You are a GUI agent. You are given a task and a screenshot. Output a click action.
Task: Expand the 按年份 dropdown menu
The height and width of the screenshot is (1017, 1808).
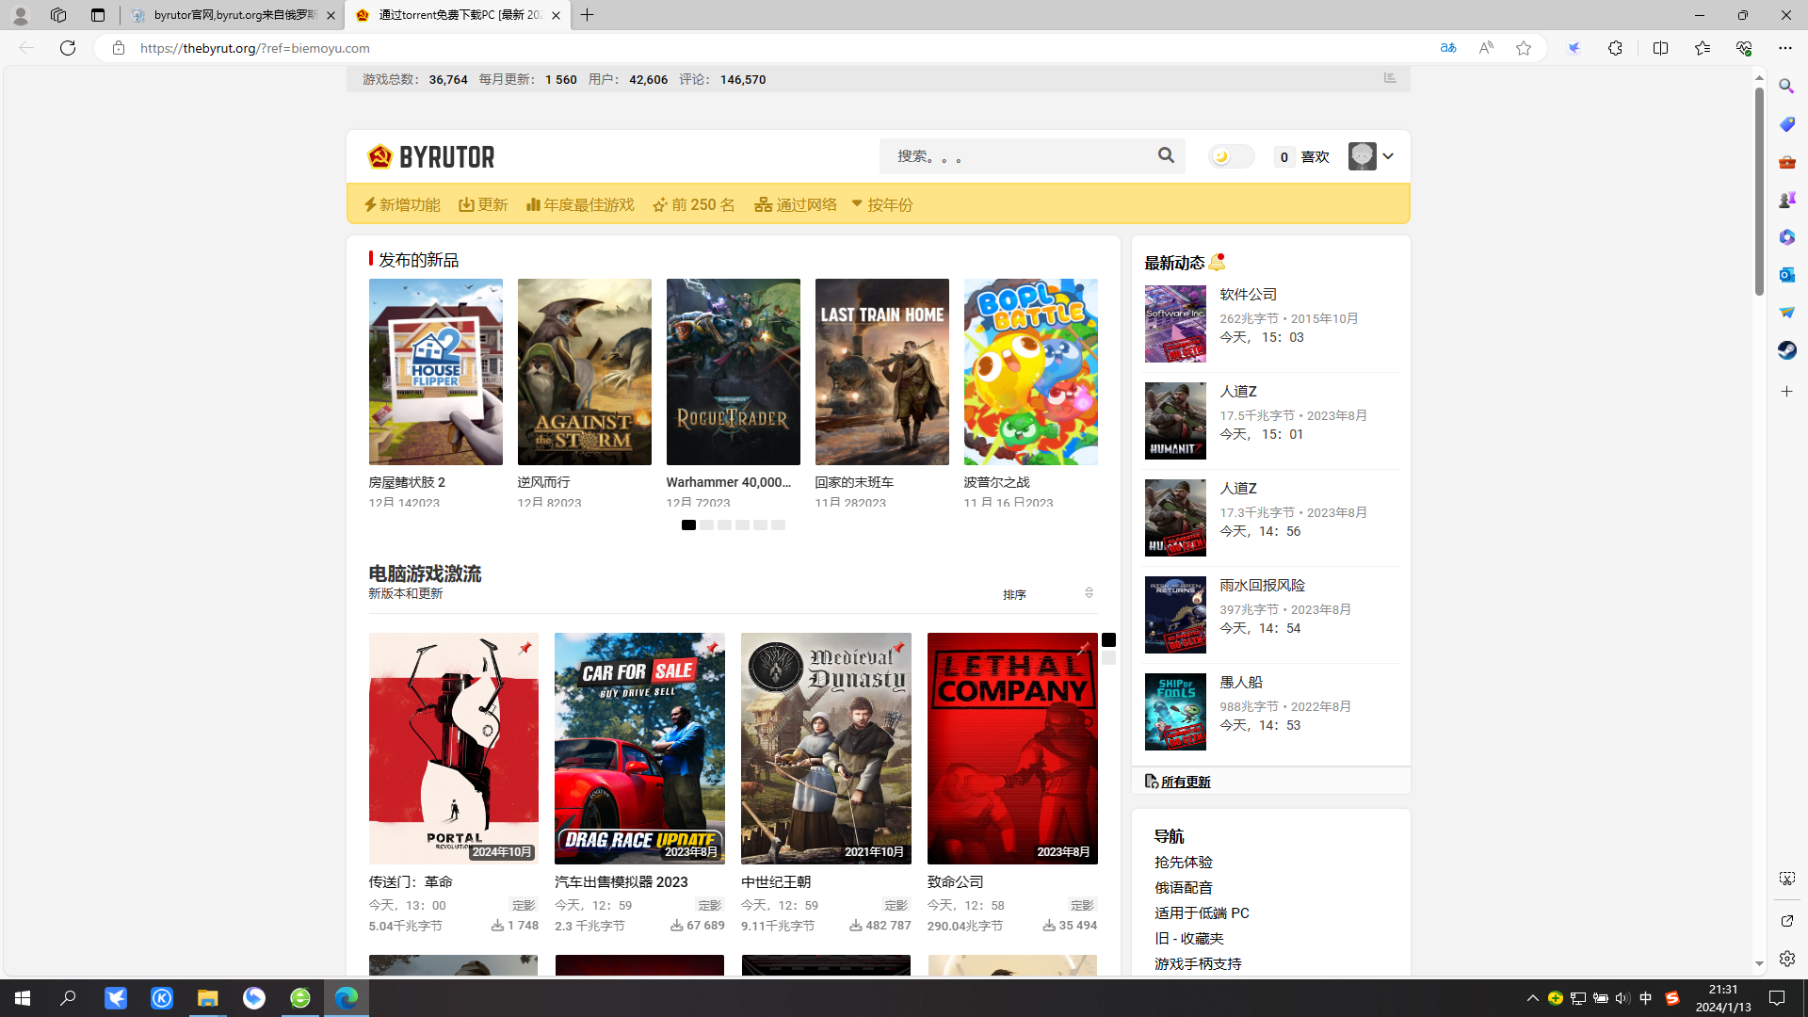pos(882,204)
